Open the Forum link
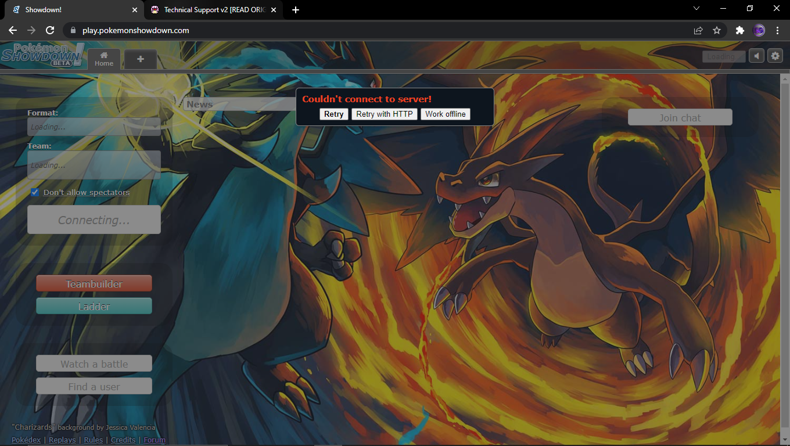The height and width of the screenshot is (446, 790). point(155,440)
